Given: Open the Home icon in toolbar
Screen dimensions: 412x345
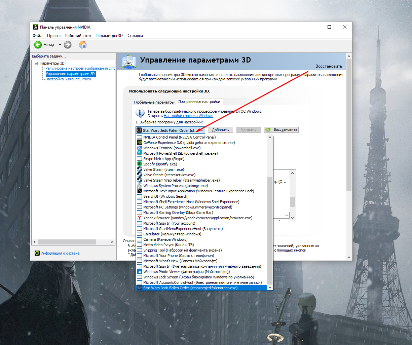Looking at the screenshot, I should [x=83, y=45].
